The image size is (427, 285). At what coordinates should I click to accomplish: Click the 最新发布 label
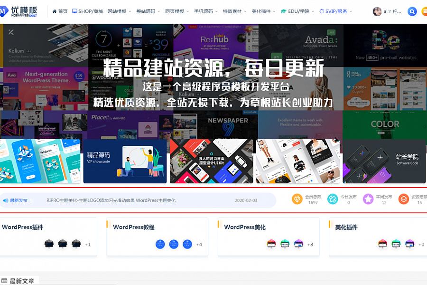point(19,200)
